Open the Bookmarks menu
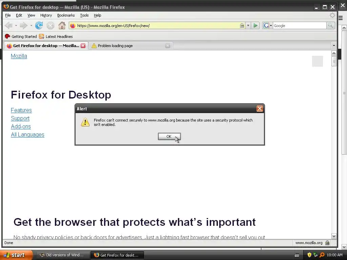The height and width of the screenshot is (260, 347). click(x=66, y=15)
